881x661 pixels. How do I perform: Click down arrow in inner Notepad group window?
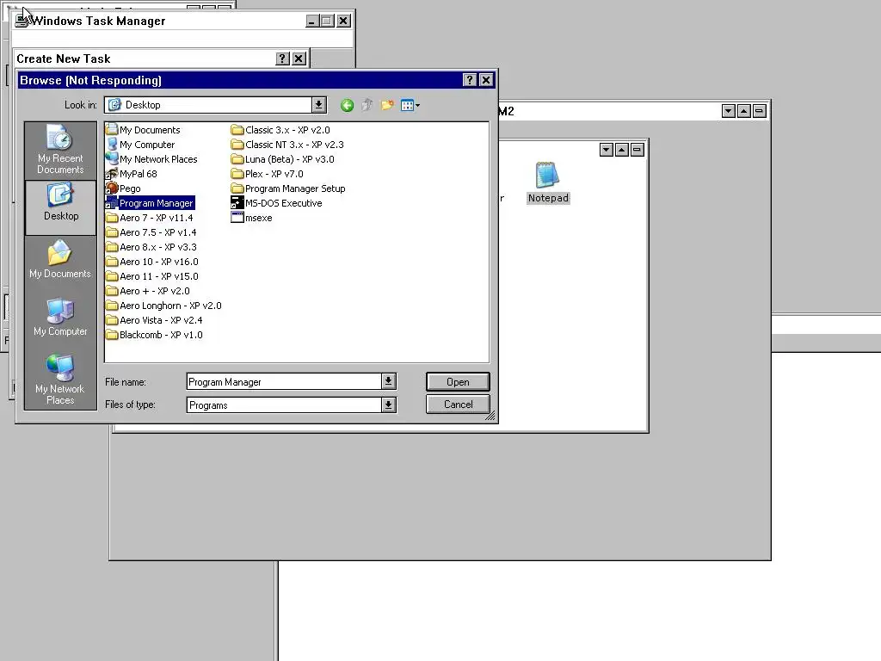tap(607, 150)
